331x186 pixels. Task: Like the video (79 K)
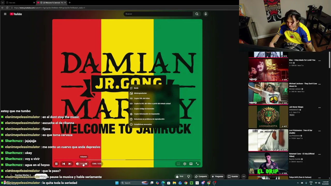(x=179, y=177)
